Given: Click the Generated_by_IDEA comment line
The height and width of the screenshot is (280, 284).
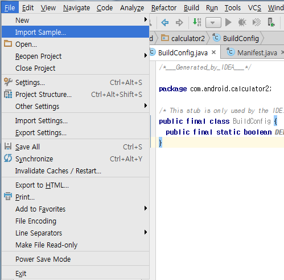Looking at the screenshot, I should pyautogui.click(x=205, y=67).
